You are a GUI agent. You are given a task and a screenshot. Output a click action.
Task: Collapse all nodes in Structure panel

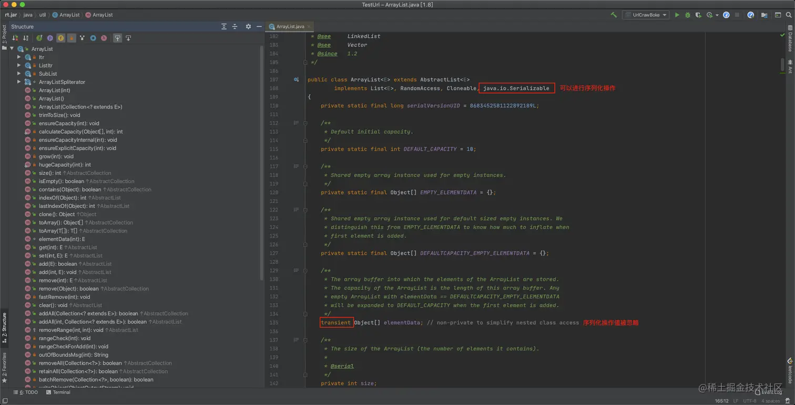tap(235, 27)
